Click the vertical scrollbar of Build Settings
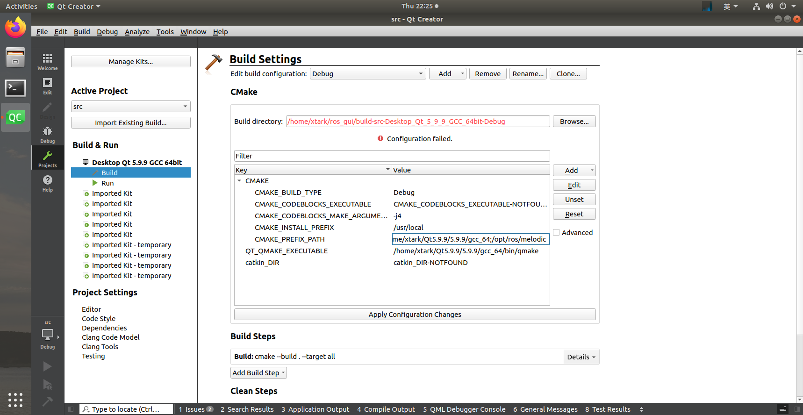 (799, 225)
